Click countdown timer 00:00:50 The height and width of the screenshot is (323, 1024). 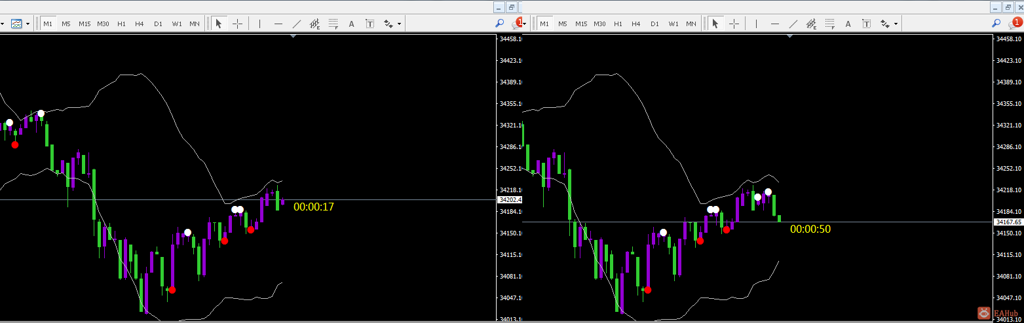(810, 229)
